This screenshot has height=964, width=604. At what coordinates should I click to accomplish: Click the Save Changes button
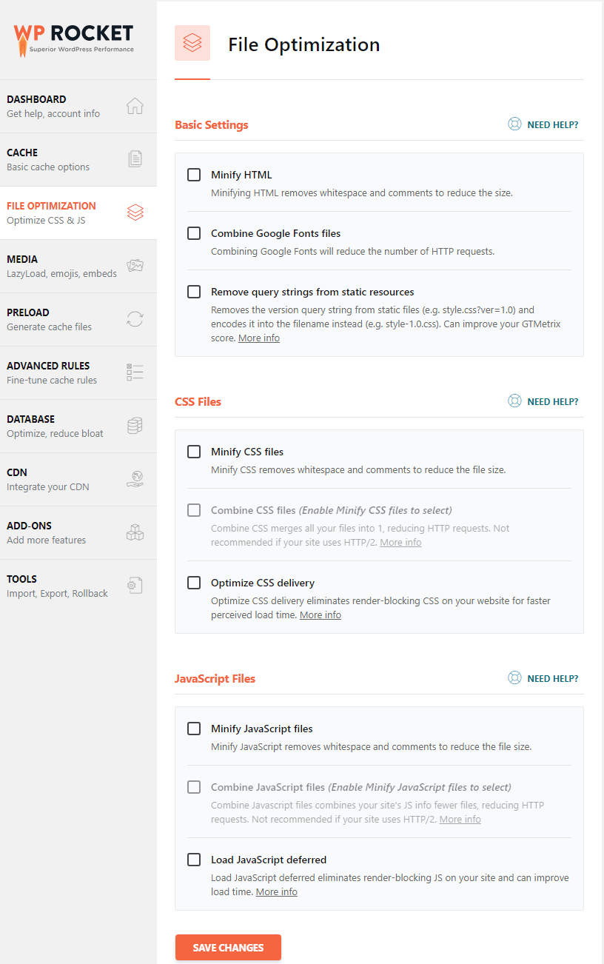click(x=228, y=948)
